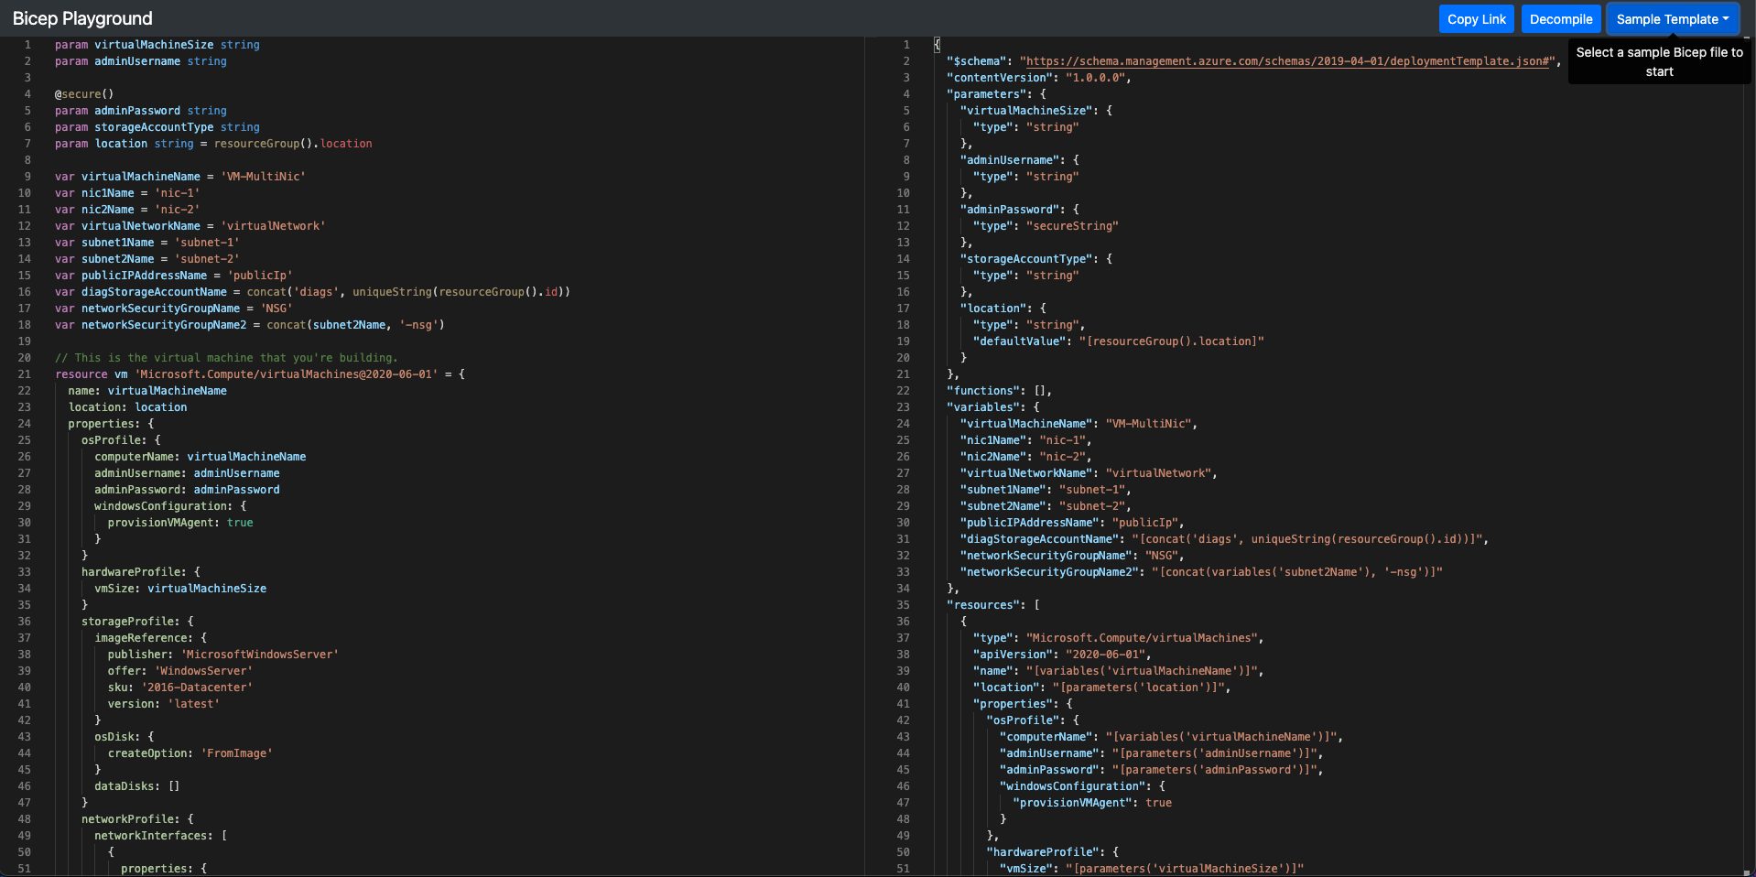
Task: Click the "variables" key in JSON output
Action: coord(984,407)
